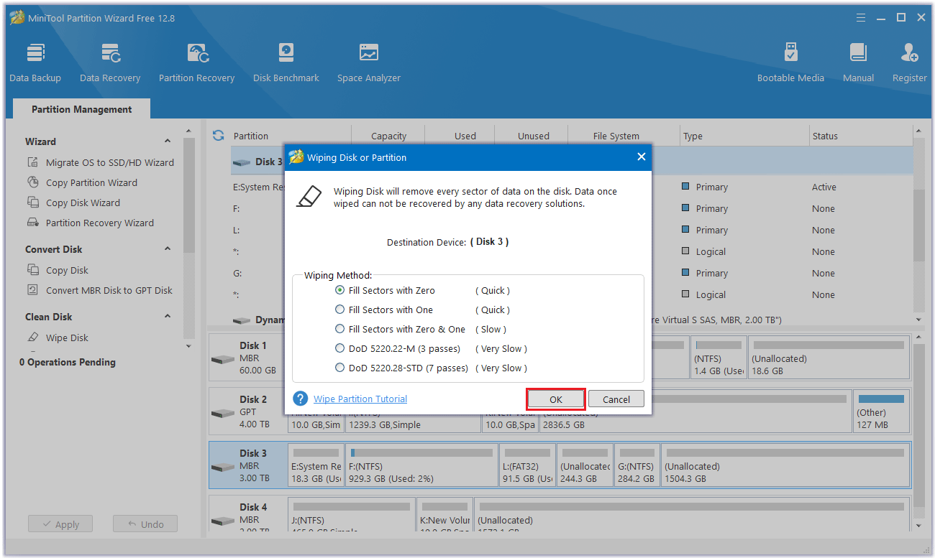Sort by the Capacity column header
Image resolution: width=935 pixels, height=558 pixels.
click(388, 136)
